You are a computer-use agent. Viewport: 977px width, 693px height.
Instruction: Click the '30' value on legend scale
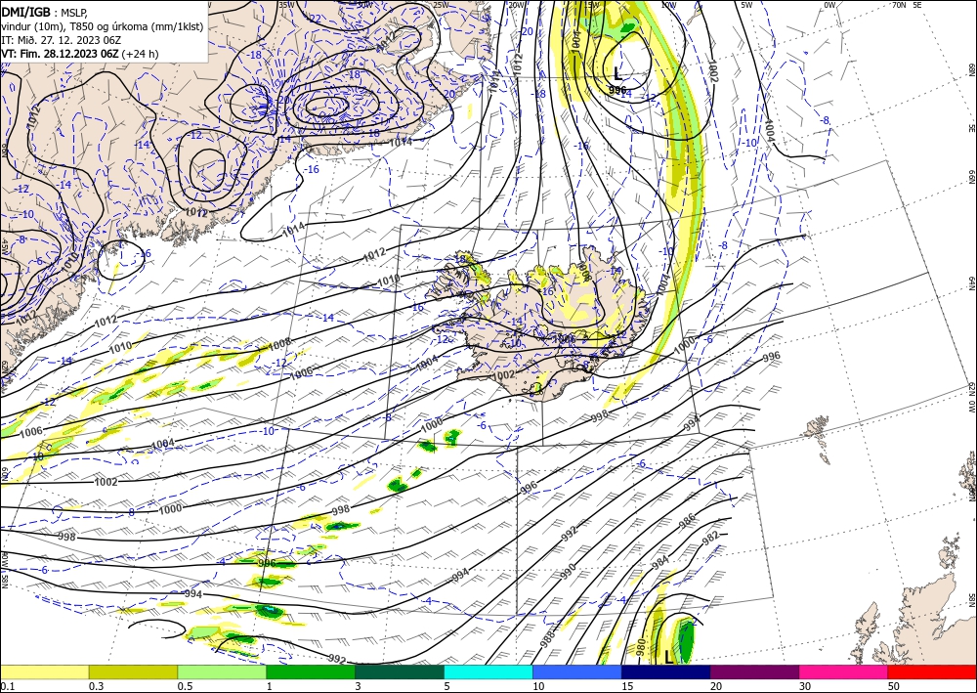pyautogui.click(x=805, y=686)
